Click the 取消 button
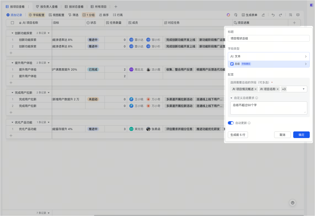Screen dimensions: 315x216 pos(282,135)
